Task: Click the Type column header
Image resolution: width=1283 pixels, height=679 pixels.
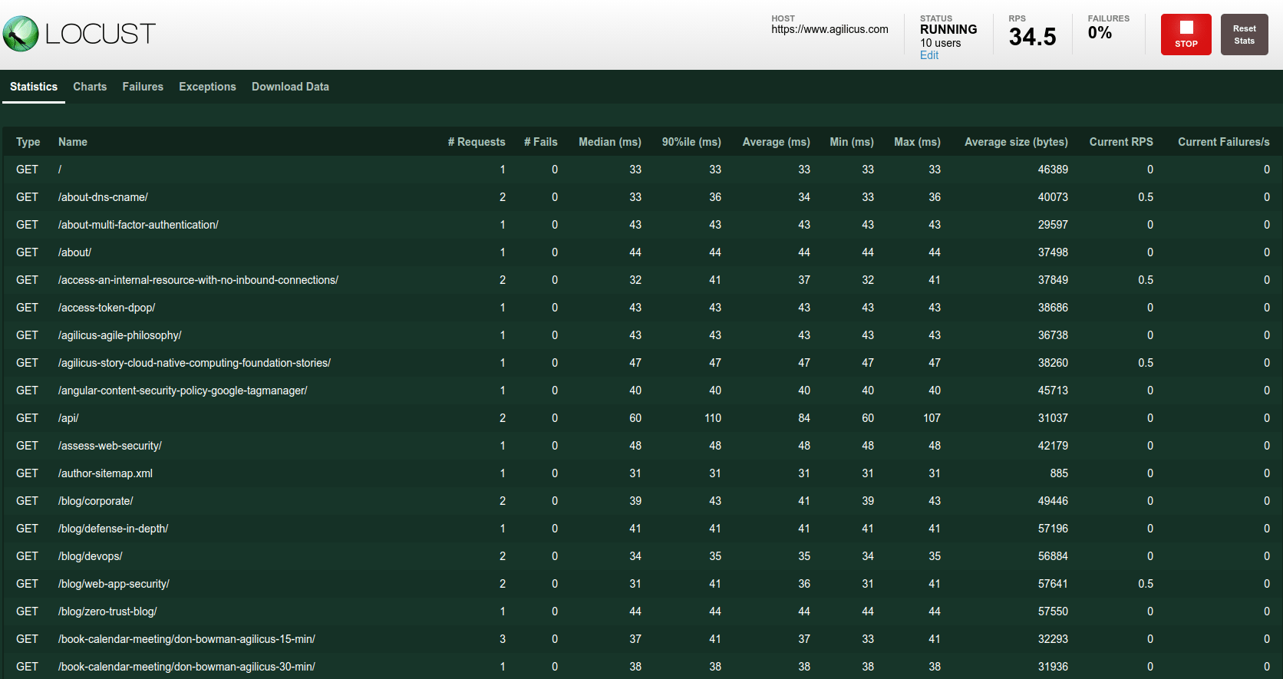Action: pos(28,142)
